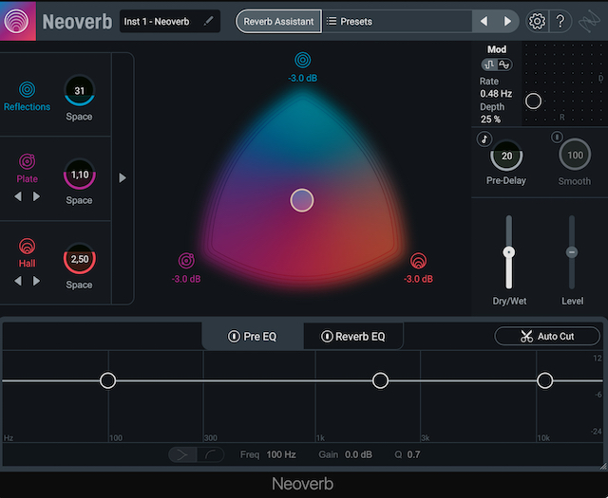Click the Neoverb logo icon
The width and height of the screenshot is (608, 498).
pos(17,21)
